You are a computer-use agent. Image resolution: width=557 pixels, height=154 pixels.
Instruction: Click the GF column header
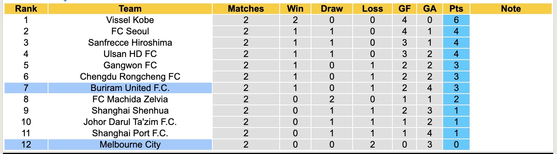(405, 9)
